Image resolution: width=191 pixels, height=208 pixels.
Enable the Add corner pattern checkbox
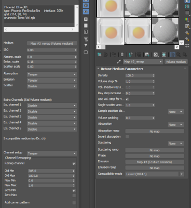click(74, 203)
